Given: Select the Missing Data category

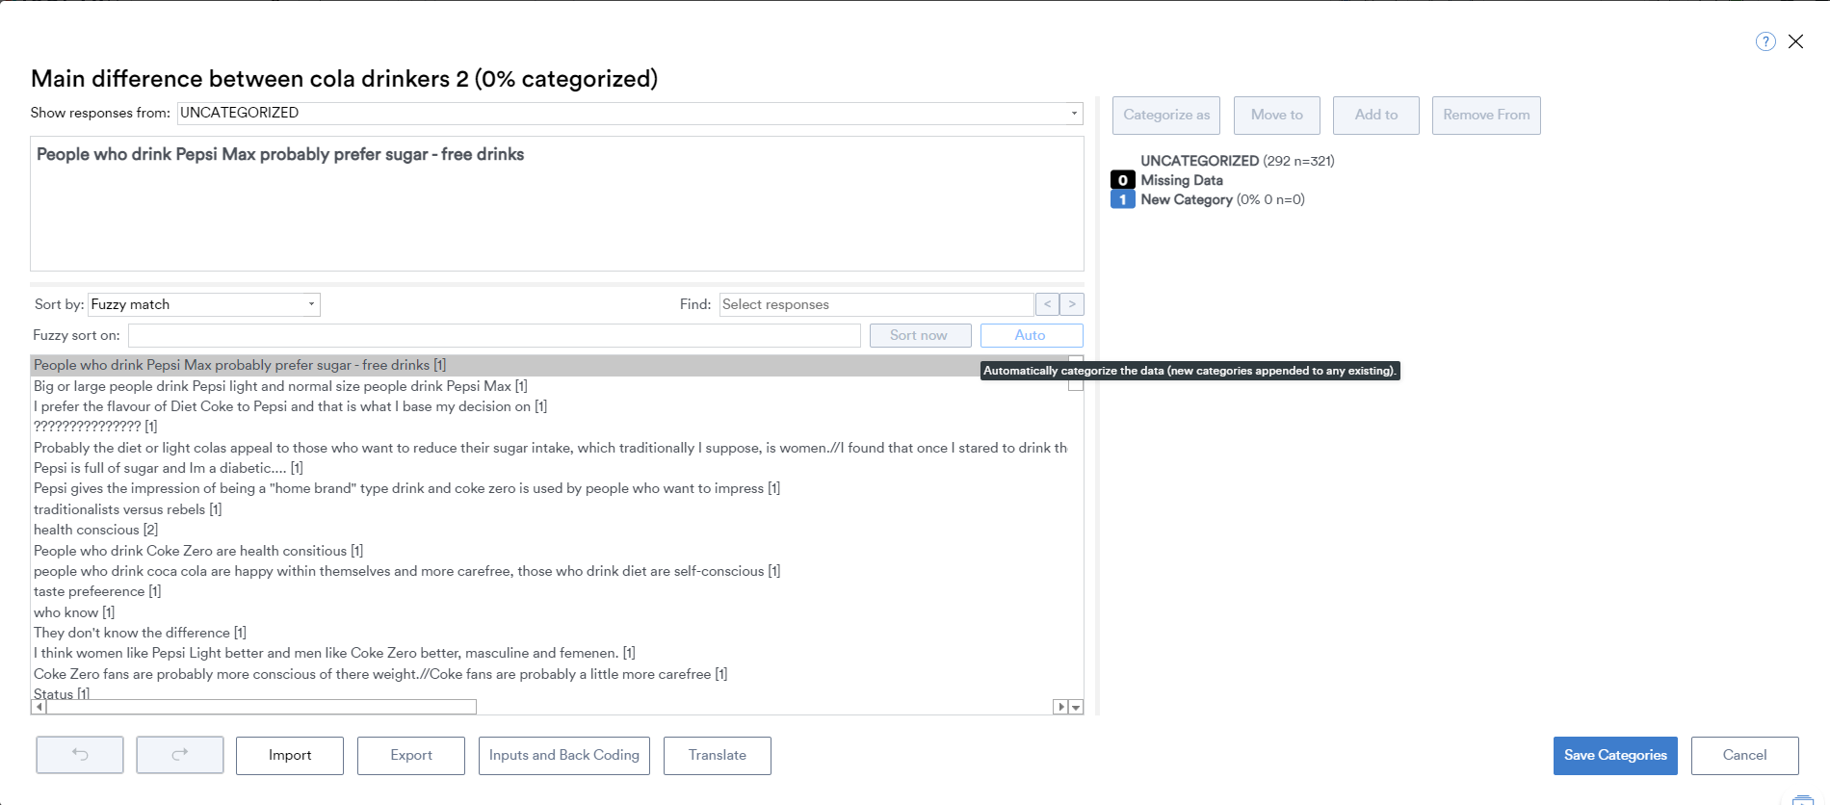Looking at the screenshot, I should point(1182,180).
